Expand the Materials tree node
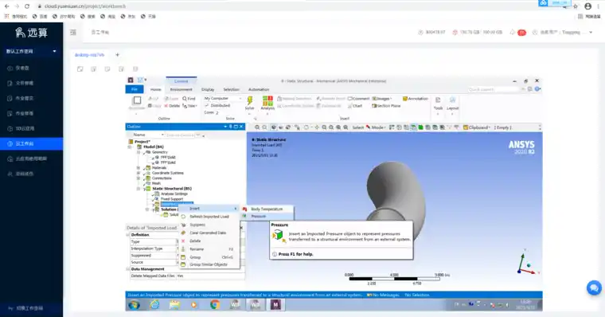 point(139,168)
